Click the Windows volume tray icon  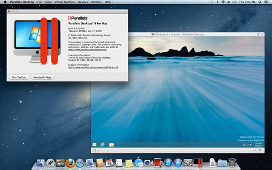[x=251, y=144]
